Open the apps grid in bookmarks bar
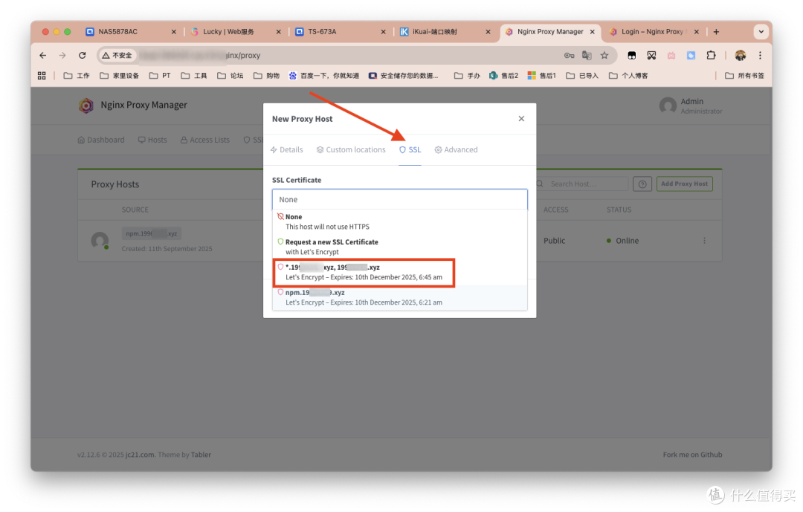803x512 pixels. coord(42,75)
